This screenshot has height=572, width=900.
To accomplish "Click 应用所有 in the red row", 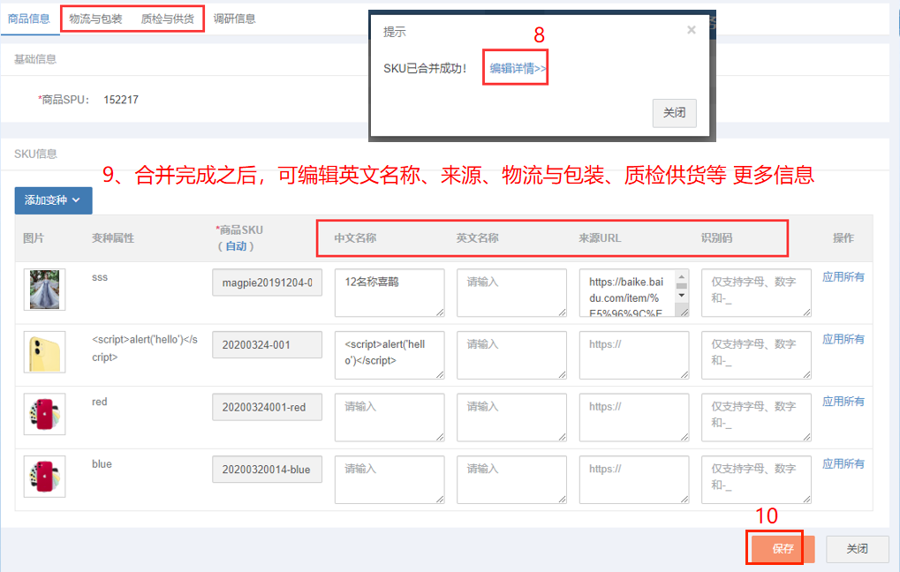I will 843,402.
